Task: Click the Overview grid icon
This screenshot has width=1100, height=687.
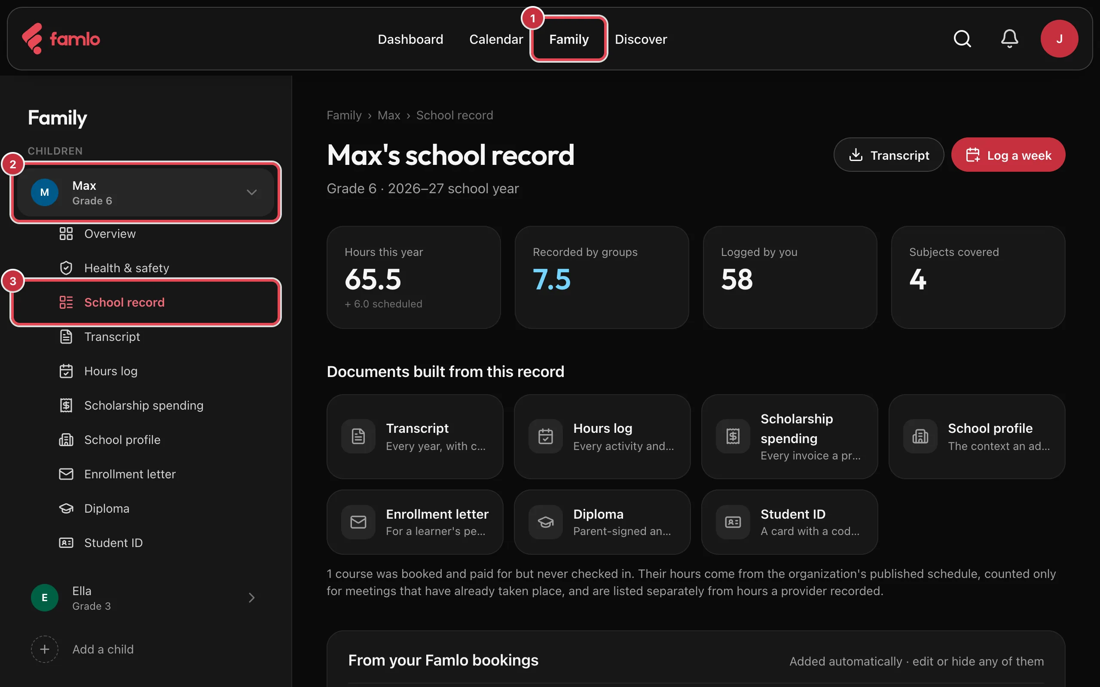Action: pos(66,234)
